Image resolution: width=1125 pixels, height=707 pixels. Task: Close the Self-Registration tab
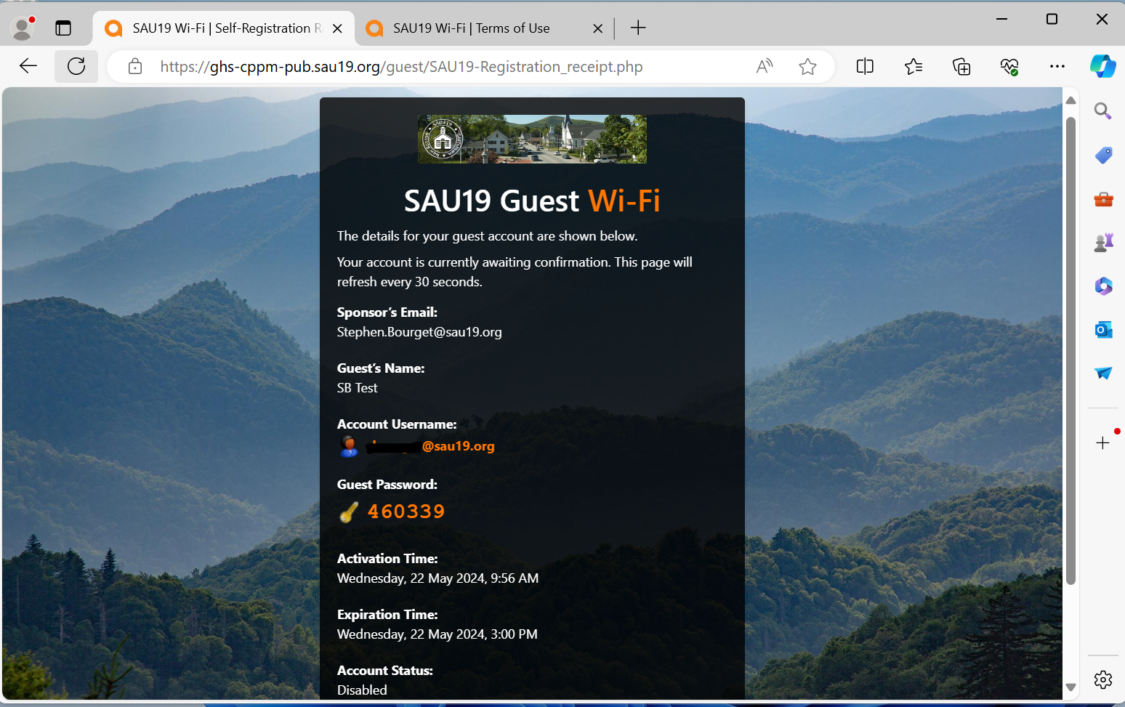click(x=337, y=28)
